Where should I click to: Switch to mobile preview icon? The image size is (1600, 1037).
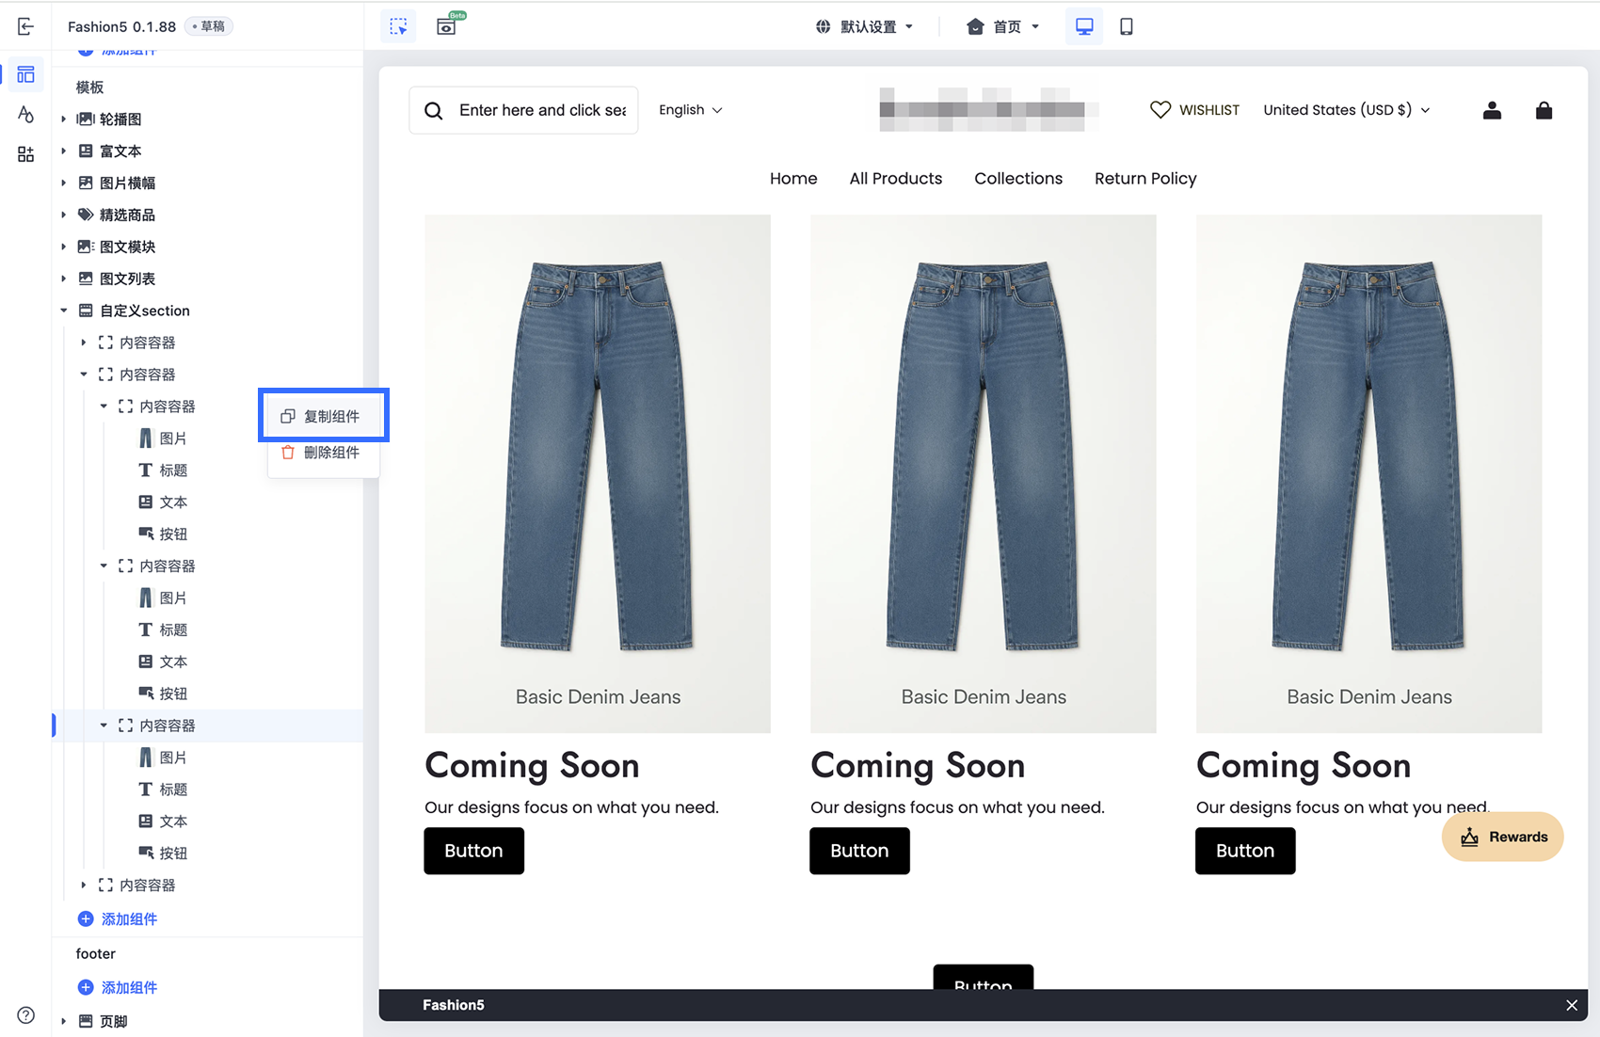[1126, 26]
